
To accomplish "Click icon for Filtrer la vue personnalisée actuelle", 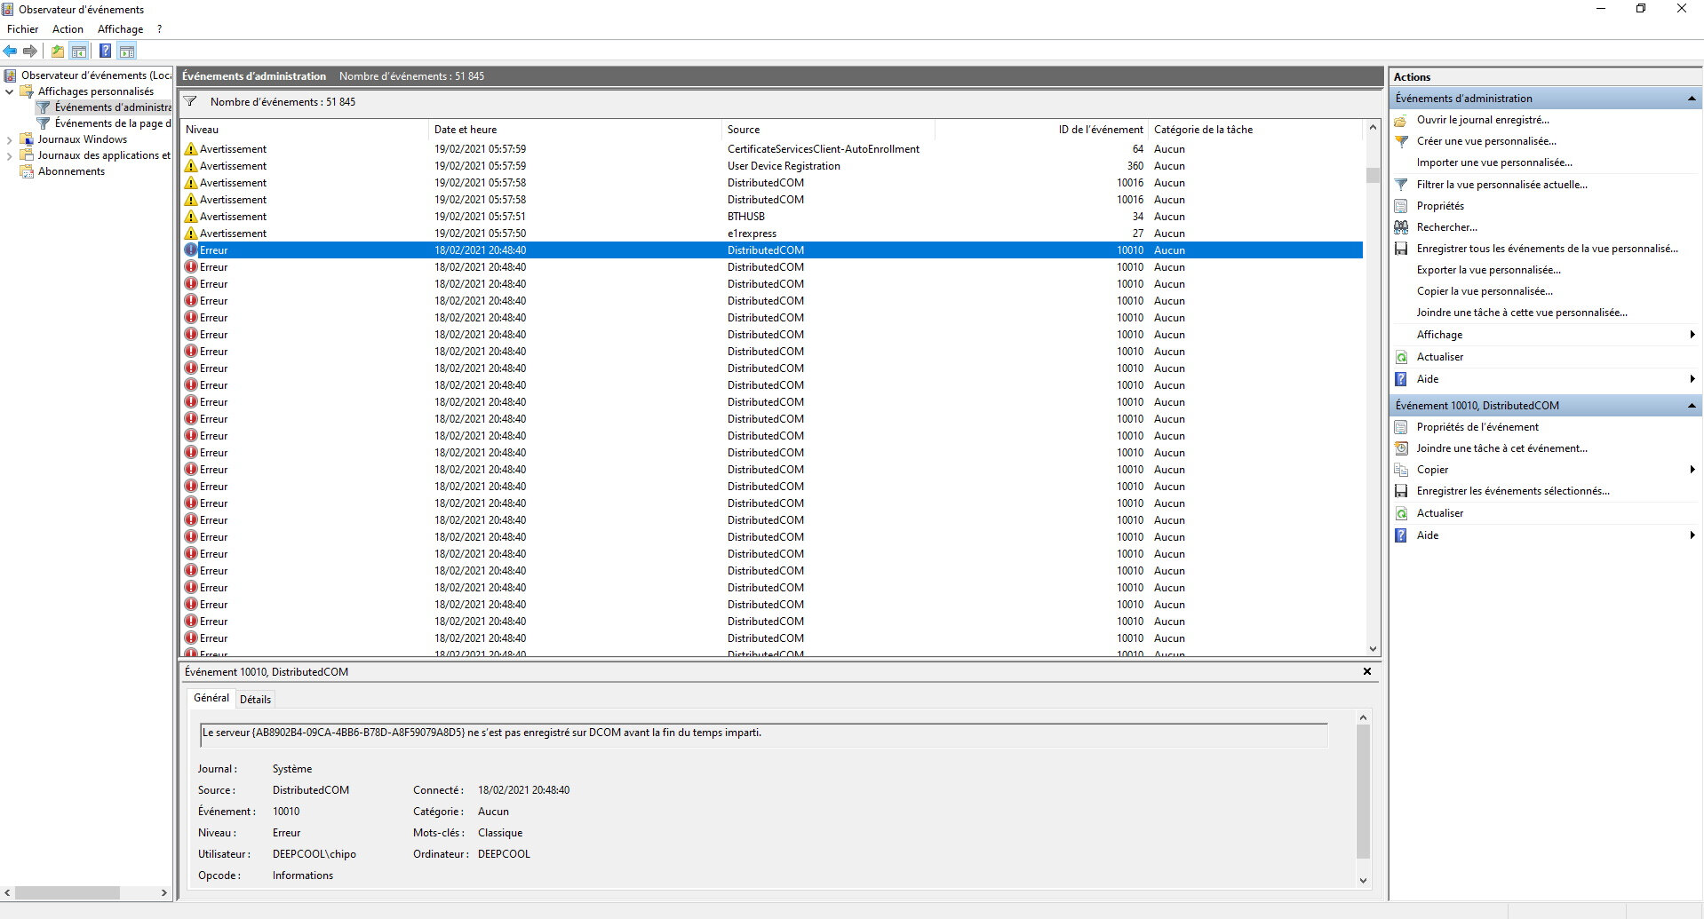I will click(1401, 185).
